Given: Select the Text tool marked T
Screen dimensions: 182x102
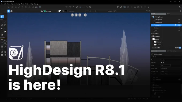Looking at the screenshot, I should (x=2, y=40).
